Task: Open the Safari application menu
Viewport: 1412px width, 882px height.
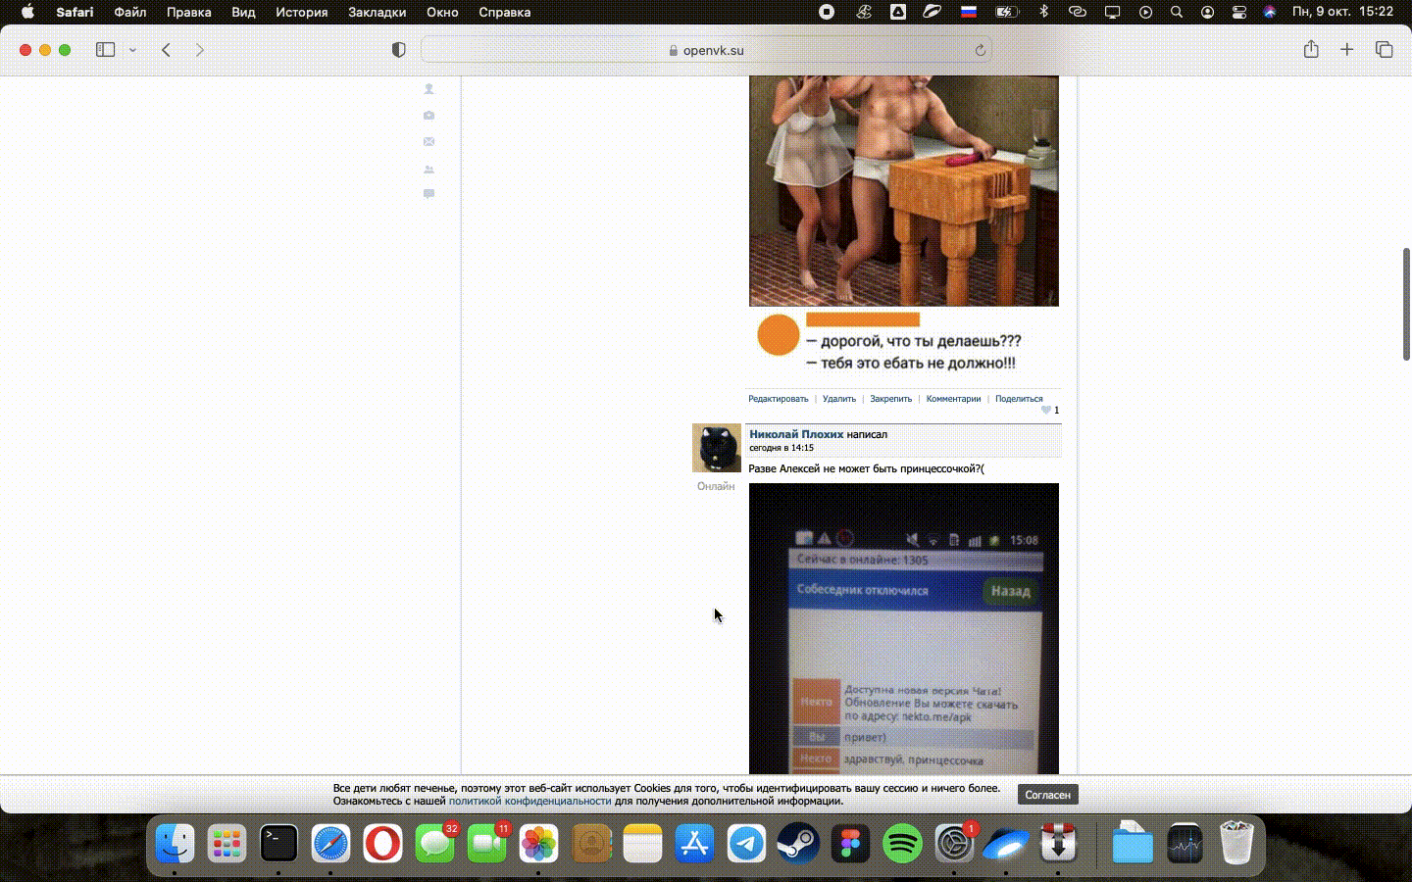Action: coord(75,12)
